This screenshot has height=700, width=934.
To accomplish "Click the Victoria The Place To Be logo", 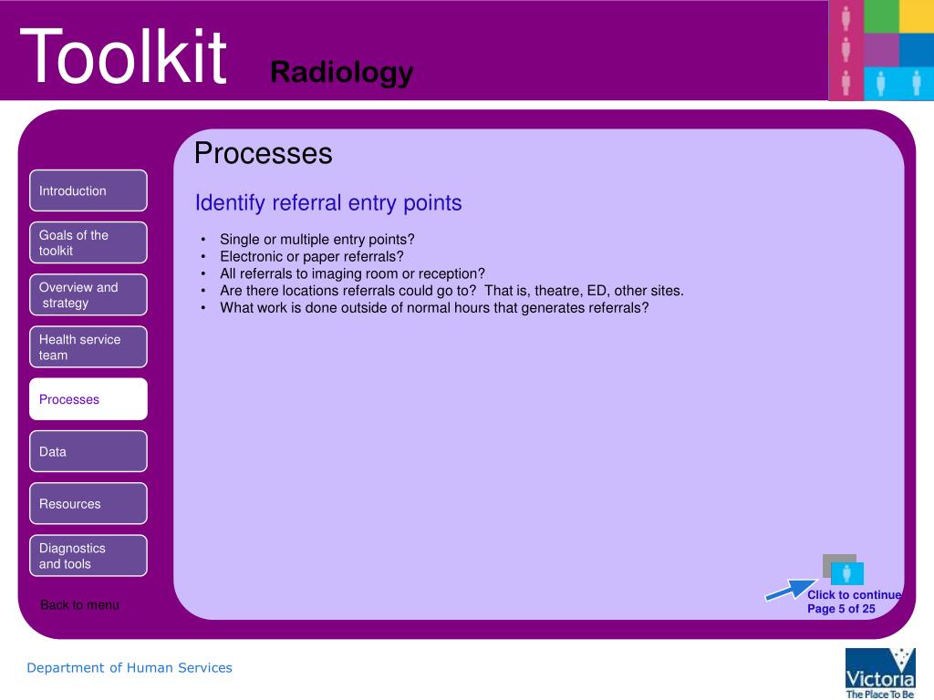I will [880, 674].
